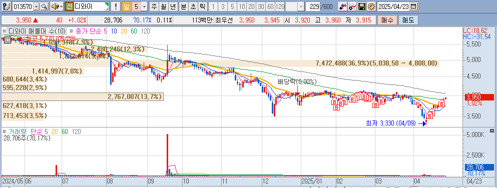497x188 pixels.
Task: Choose the 1 interval button
Action: click(x=213, y=6)
